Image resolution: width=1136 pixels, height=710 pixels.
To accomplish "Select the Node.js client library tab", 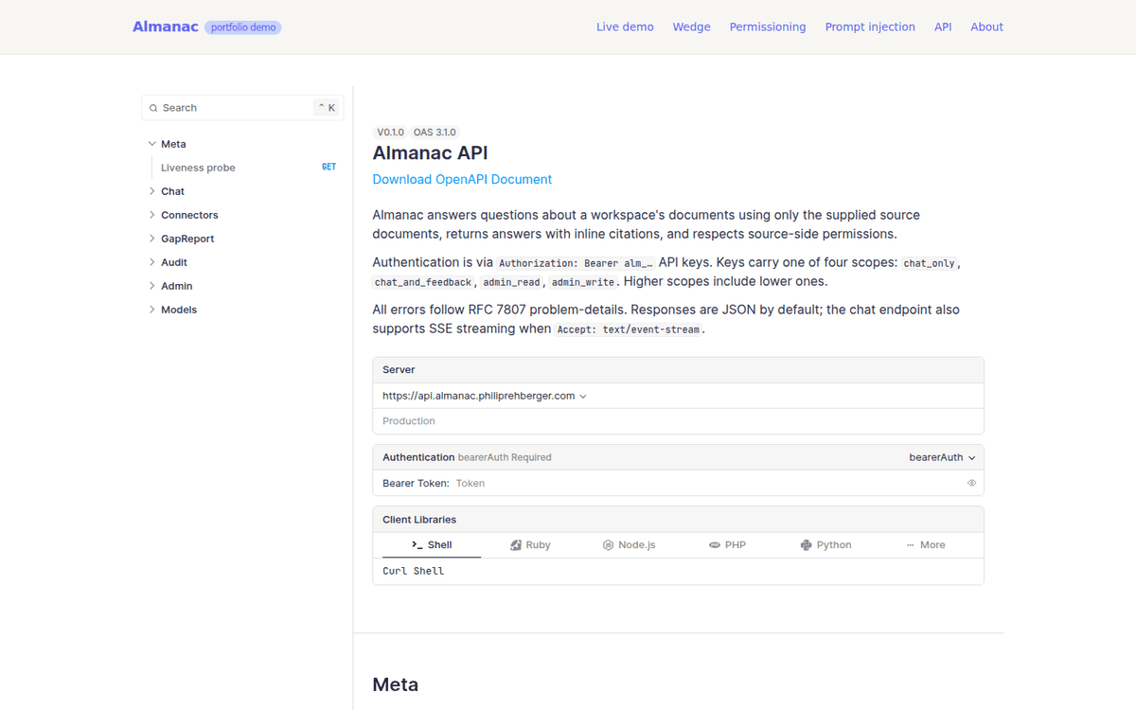I will tap(629, 545).
